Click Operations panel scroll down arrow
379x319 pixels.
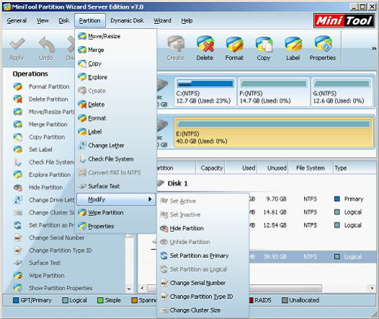coord(129,289)
